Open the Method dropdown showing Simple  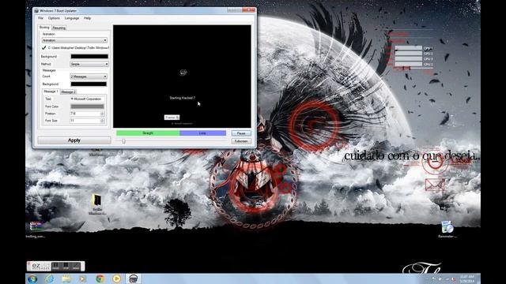(x=89, y=64)
